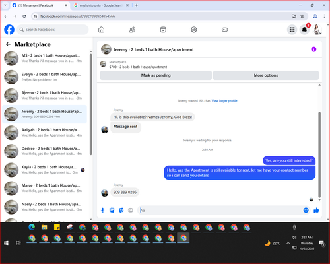Open the Friends icon in top nav
Viewport: 330px width, 264px height.
pos(132,30)
